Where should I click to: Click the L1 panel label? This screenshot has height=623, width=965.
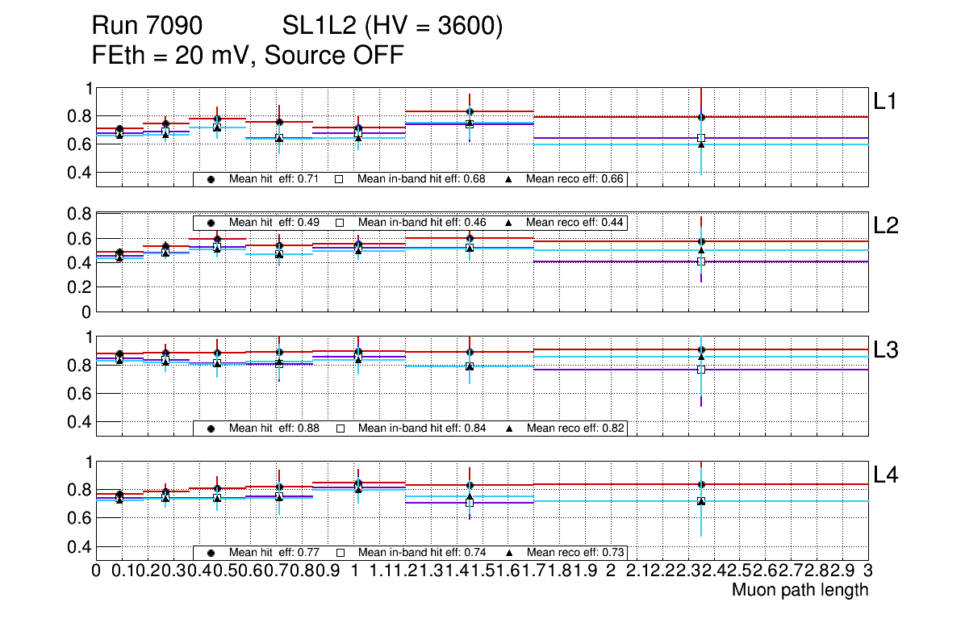(x=886, y=102)
